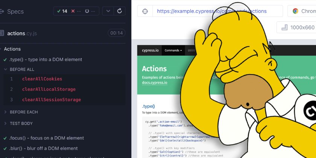The width and height of the screenshot is (316, 158).
Task: Select the clearAllCookies command
Action: [42, 79]
